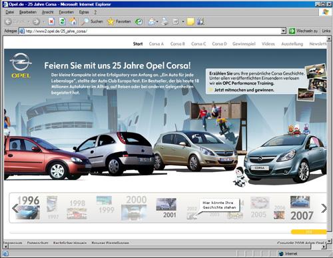
Task: Click the green Refresh page icon
Action: tap(63, 21)
